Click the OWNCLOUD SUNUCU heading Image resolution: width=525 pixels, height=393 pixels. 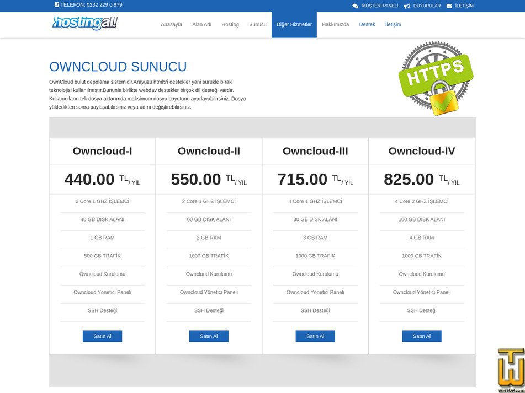118,67
